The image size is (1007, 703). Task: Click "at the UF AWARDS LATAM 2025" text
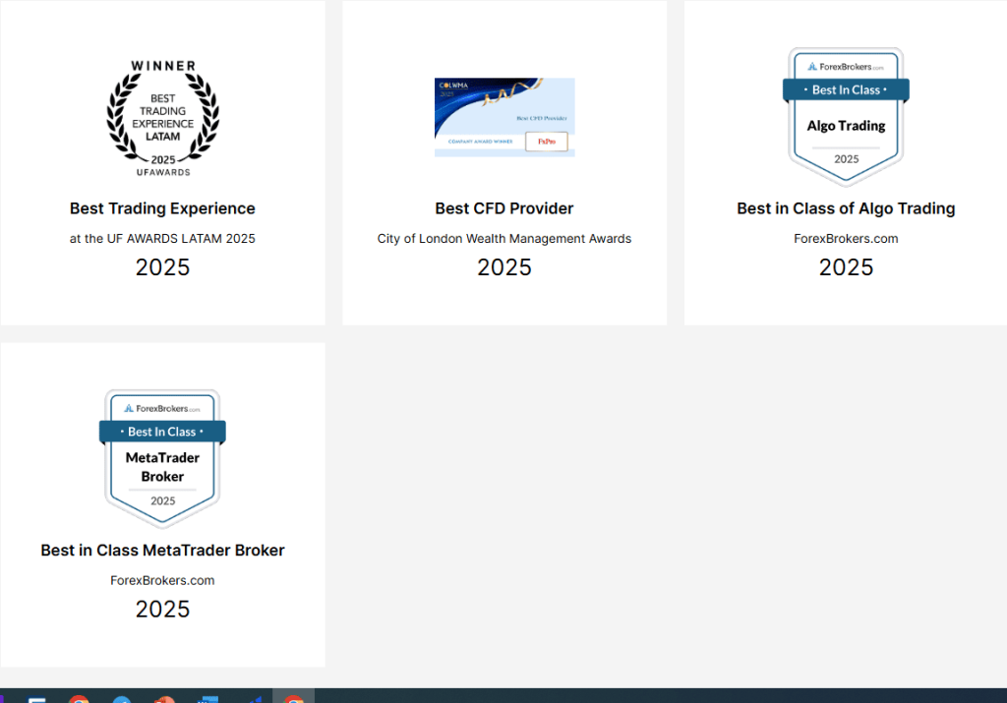(162, 239)
